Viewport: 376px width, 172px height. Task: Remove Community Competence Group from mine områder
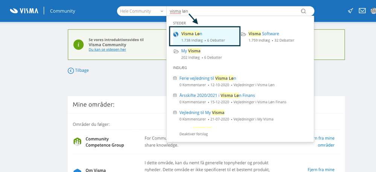[325, 142]
